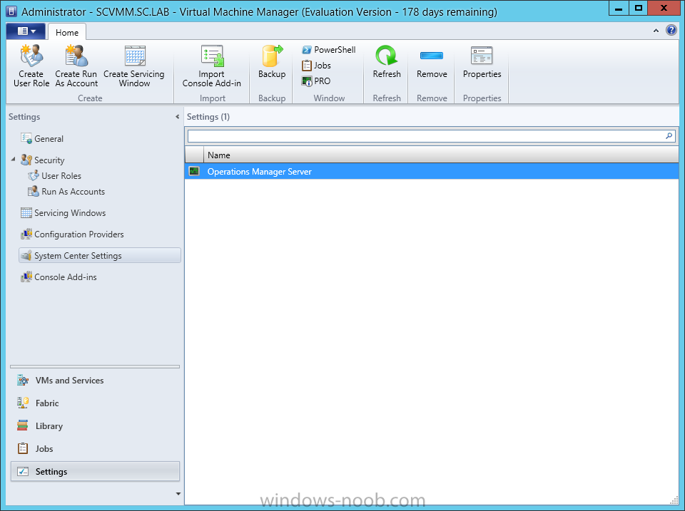Click the window resize grip corner
The height and width of the screenshot is (511, 685).
[674, 501]
